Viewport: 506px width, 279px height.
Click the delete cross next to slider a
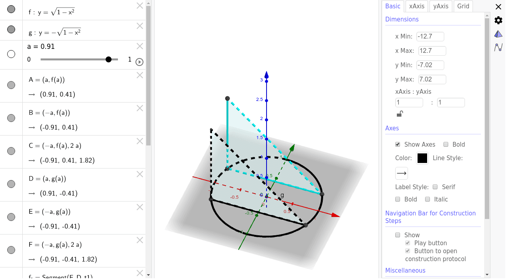139,46
